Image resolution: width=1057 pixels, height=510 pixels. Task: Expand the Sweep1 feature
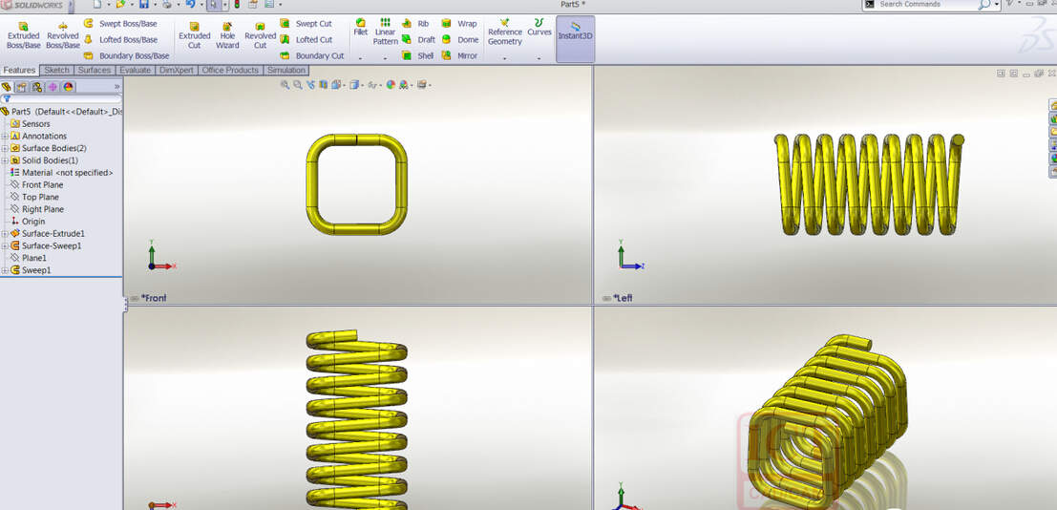point(5,270)
